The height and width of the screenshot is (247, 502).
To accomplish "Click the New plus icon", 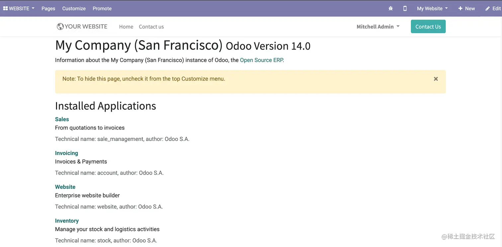I will pyautogui.click(x=460, y=8).
